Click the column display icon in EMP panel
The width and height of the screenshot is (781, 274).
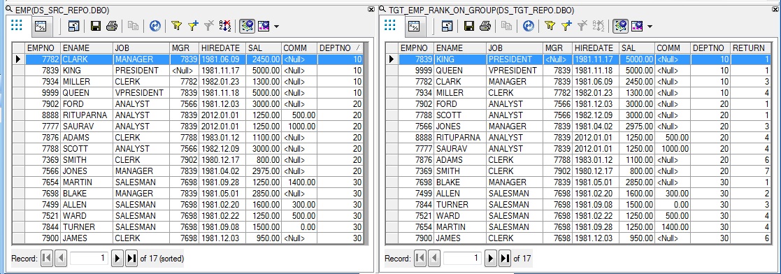(264, 26)
